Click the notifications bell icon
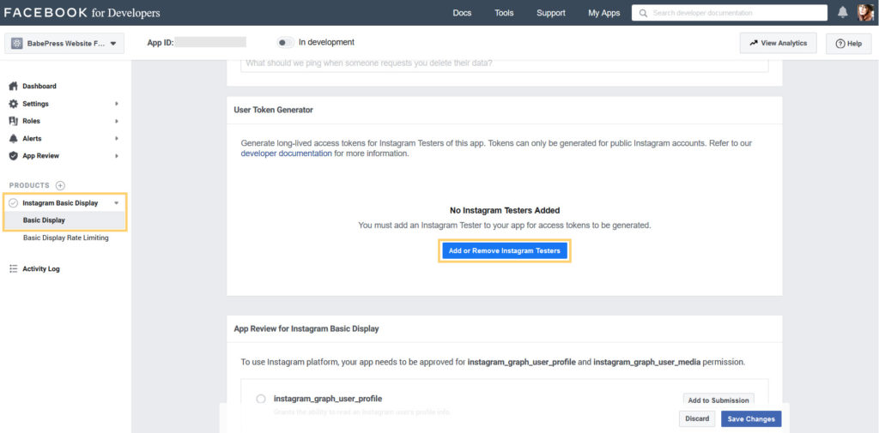Screen dimensions: 879x433 pos(842,13)
